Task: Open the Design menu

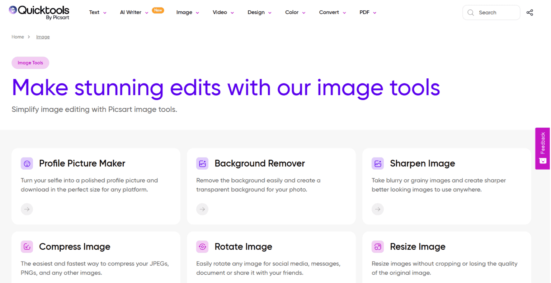Action: coord(256,12)
